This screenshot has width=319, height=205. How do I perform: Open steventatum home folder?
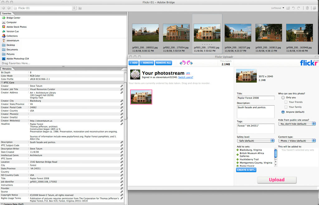pyautogui.click(x=12, y=40)
